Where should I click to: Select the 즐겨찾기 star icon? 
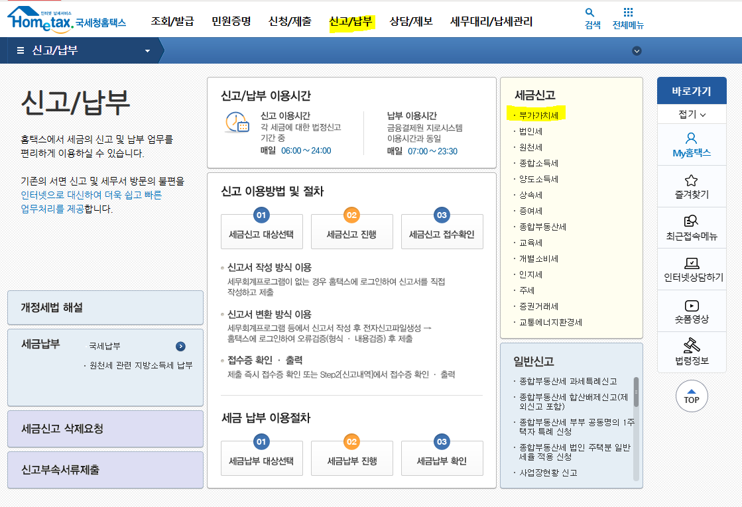pyautogui.click(x=692, y=184)
